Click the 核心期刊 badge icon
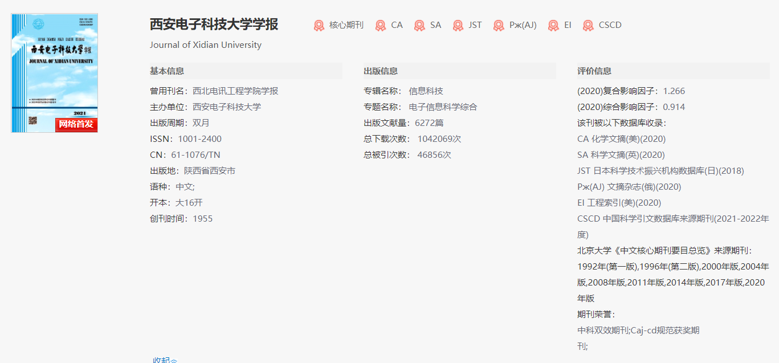Screen dimensions: 779x363 tap(319, 25)
